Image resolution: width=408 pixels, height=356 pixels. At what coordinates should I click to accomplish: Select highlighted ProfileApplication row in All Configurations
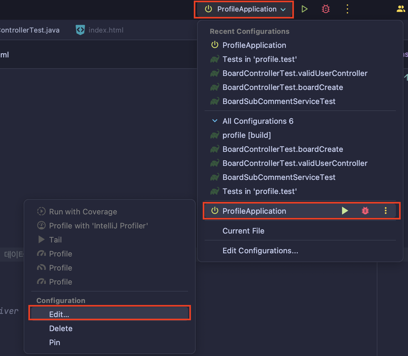[x=300, y=211]
